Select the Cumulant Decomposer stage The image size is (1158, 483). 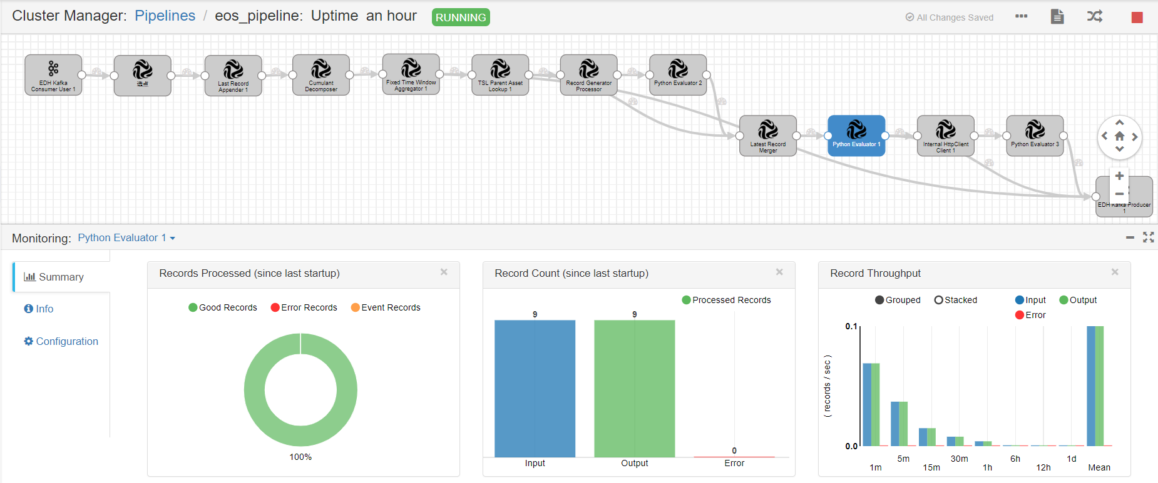(x=321, y=75)
